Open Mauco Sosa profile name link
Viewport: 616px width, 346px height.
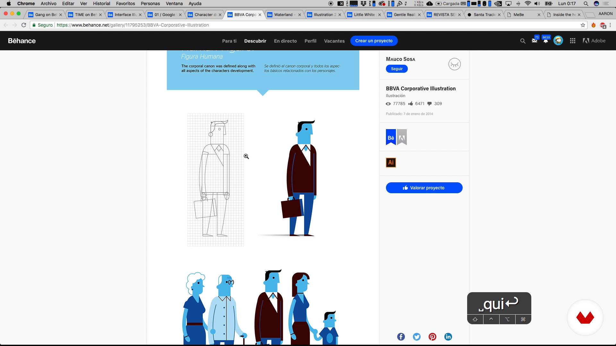coord(400,59)
